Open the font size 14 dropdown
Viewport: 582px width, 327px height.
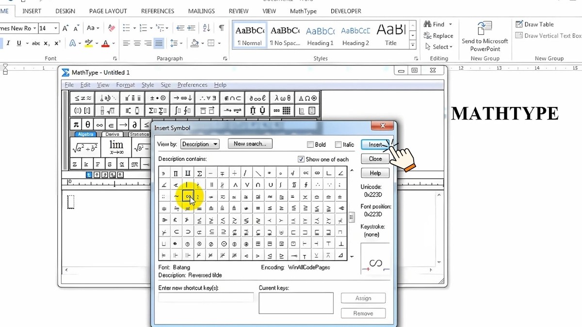click(56, 28)
